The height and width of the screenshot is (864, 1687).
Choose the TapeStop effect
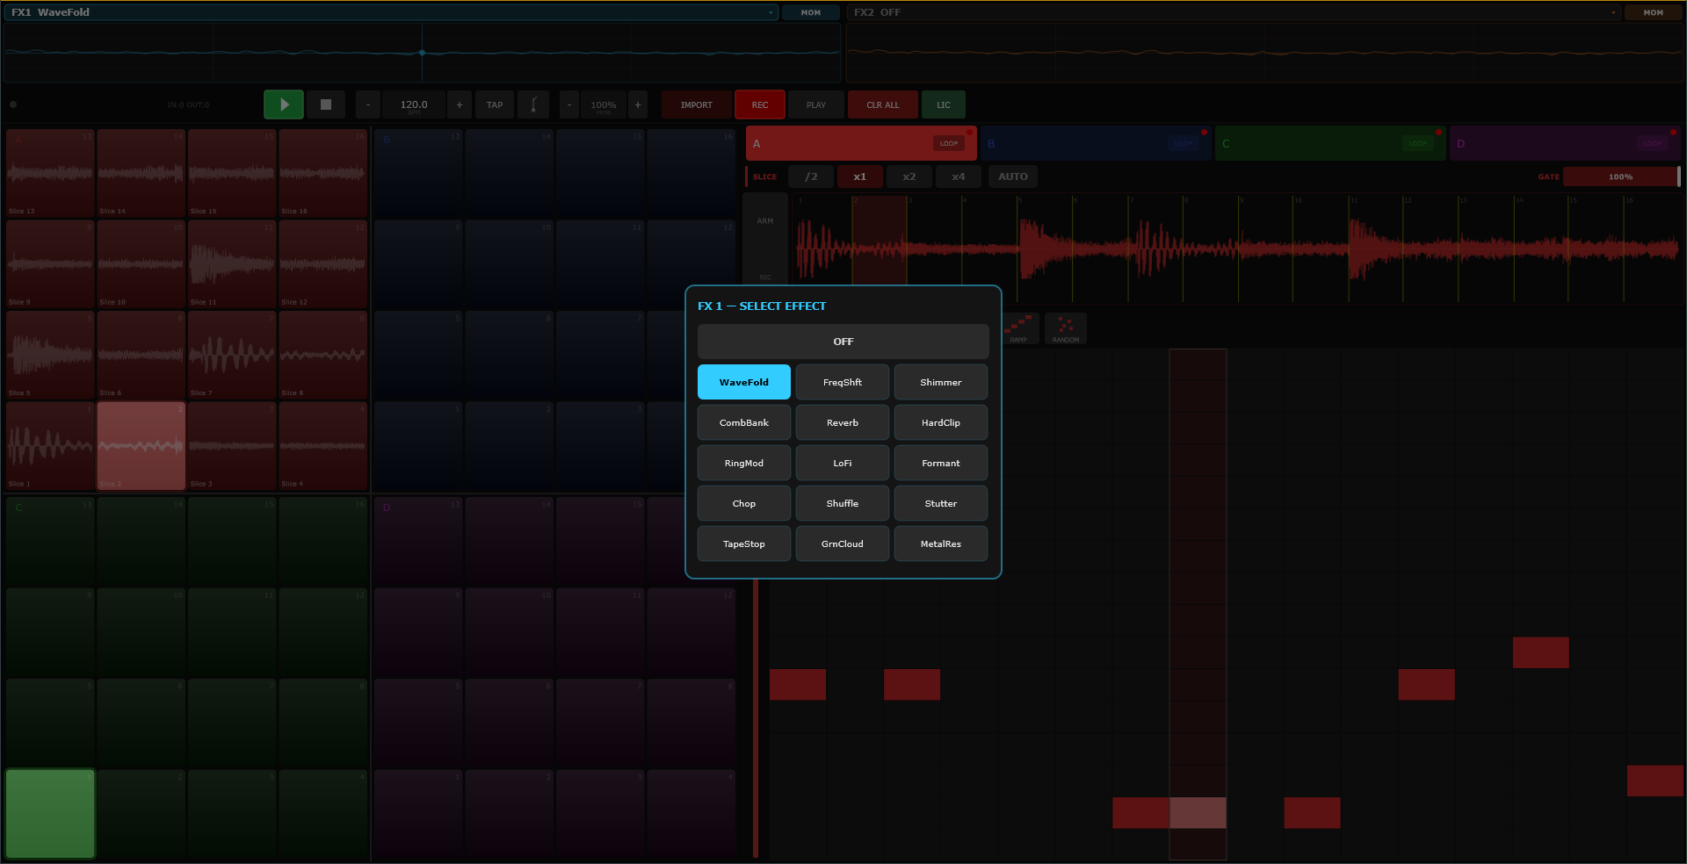click(744, 544)
